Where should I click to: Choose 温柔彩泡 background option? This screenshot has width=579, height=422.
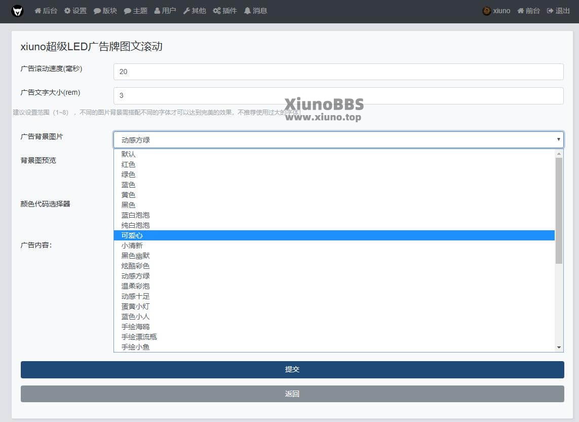pos(334,286)
